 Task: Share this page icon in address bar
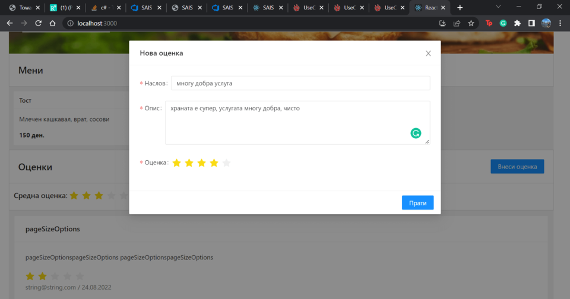tap(457, 23)
